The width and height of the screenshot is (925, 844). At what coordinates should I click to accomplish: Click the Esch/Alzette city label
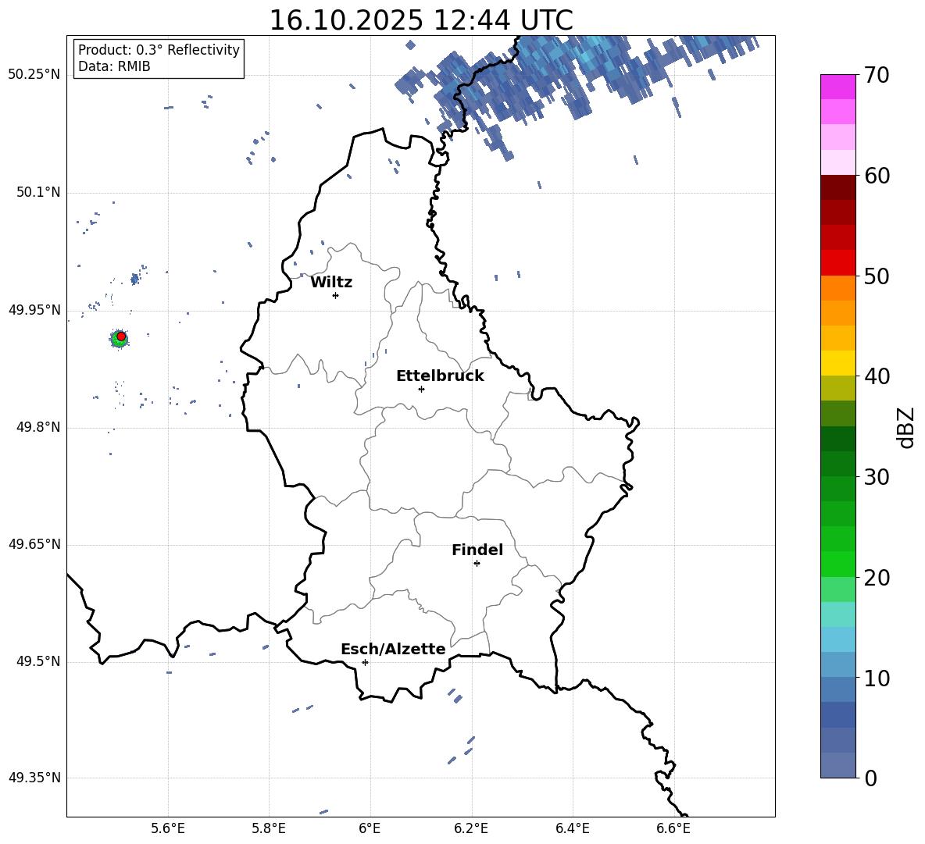[x=394, y=649]
